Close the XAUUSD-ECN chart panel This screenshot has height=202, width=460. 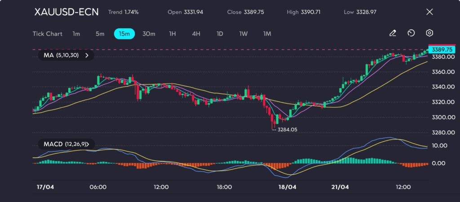tap(429, 12)
